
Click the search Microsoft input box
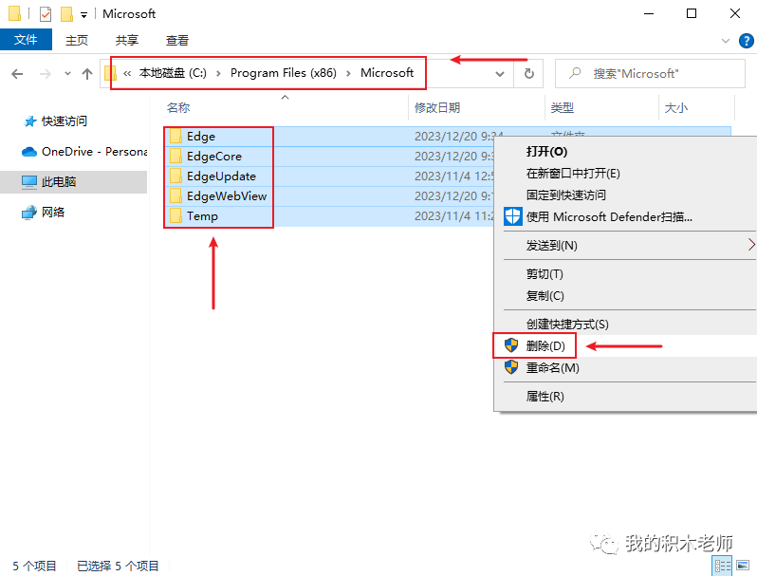(x=650, y=73)
